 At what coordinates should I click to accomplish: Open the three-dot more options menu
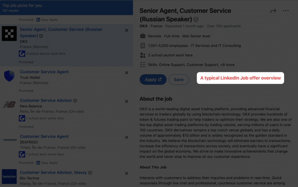[285, 11]
